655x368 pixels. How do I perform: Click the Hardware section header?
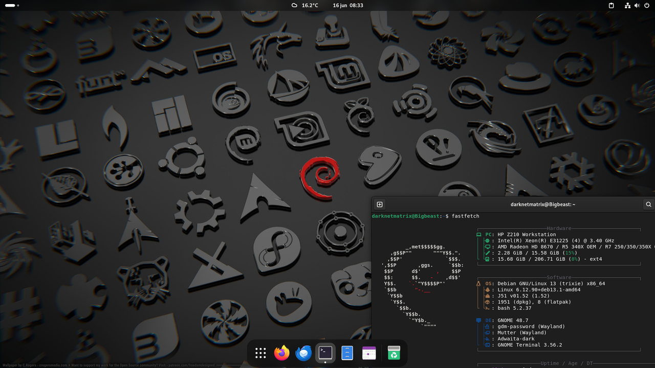tap(559, 228)
